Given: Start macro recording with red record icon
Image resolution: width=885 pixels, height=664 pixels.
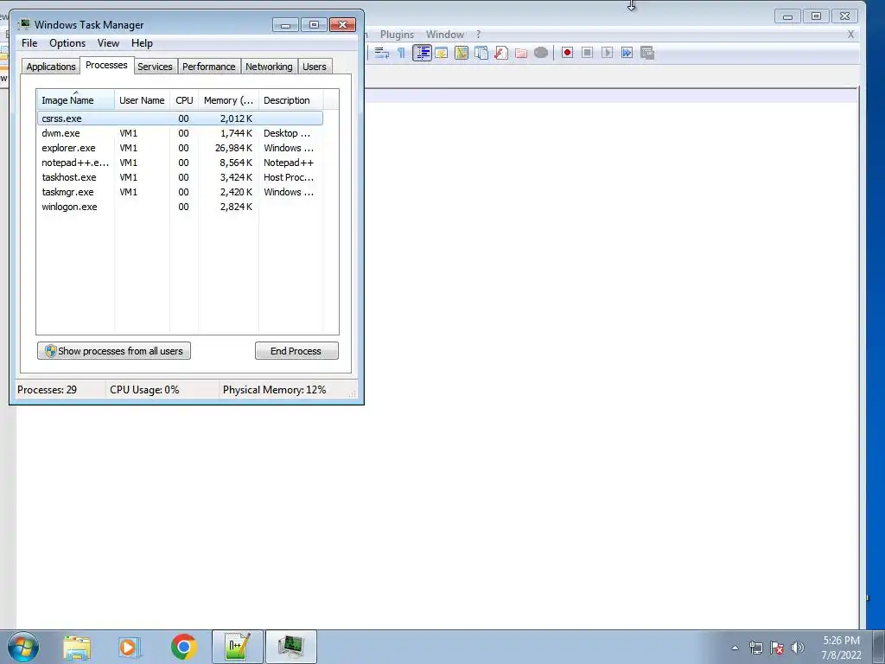Looking at the screenshot, I should pos(567,53).
